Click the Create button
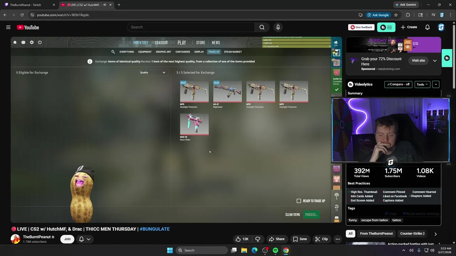Image resolution: width=456 pixels, height=256 pixels. point(409,27)
